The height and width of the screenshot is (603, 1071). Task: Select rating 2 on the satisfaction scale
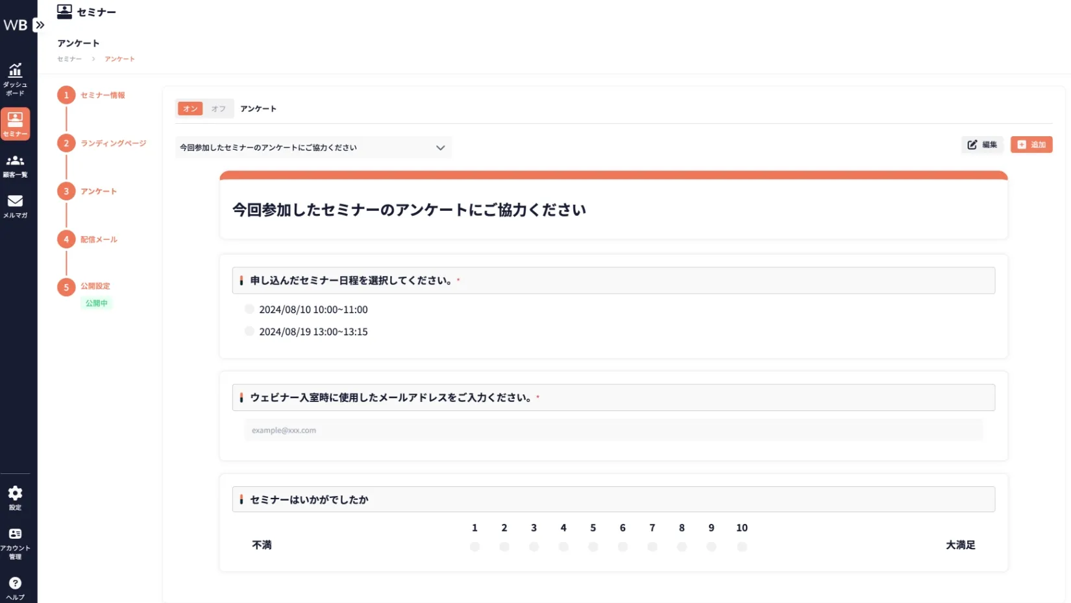click(504, 547)
